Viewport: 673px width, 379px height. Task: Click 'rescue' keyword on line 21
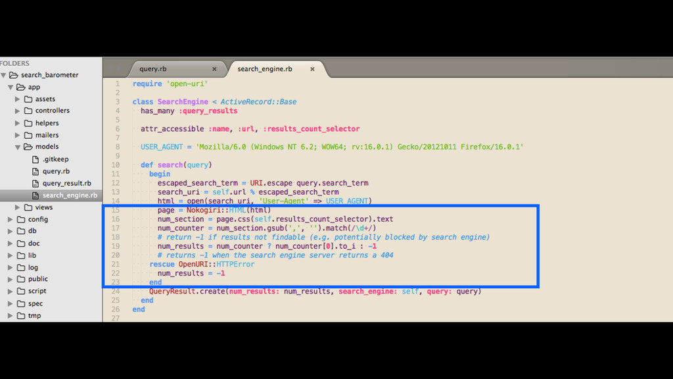point(162,265)
